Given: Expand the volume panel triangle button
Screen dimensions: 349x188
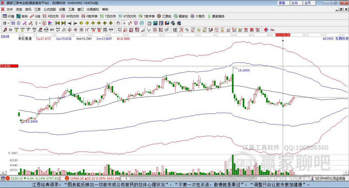Looking at the screenshot, I should coord(3,173).
